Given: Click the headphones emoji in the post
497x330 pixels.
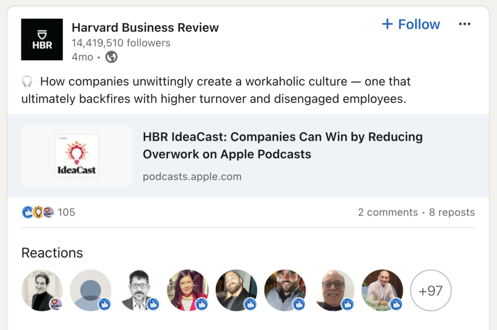Looking at the screenshot, I should pyautogui.click(x=28, y=81).
